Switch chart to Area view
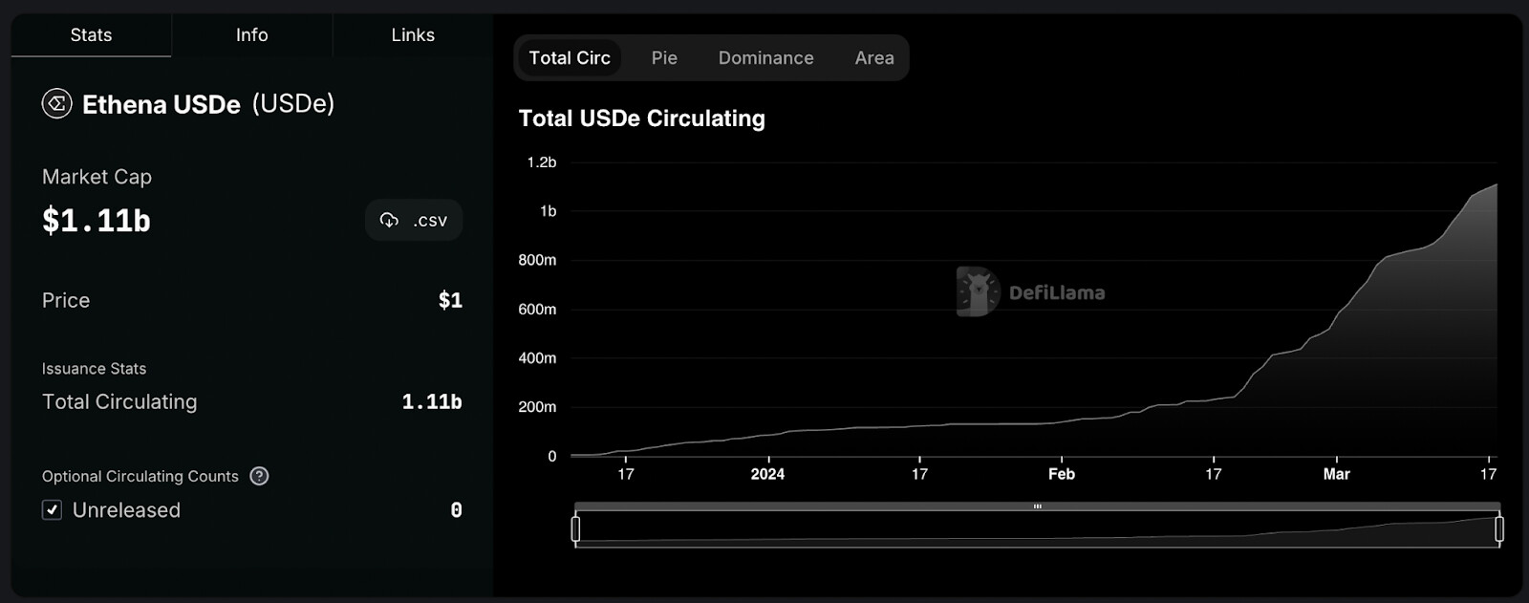 874,58
